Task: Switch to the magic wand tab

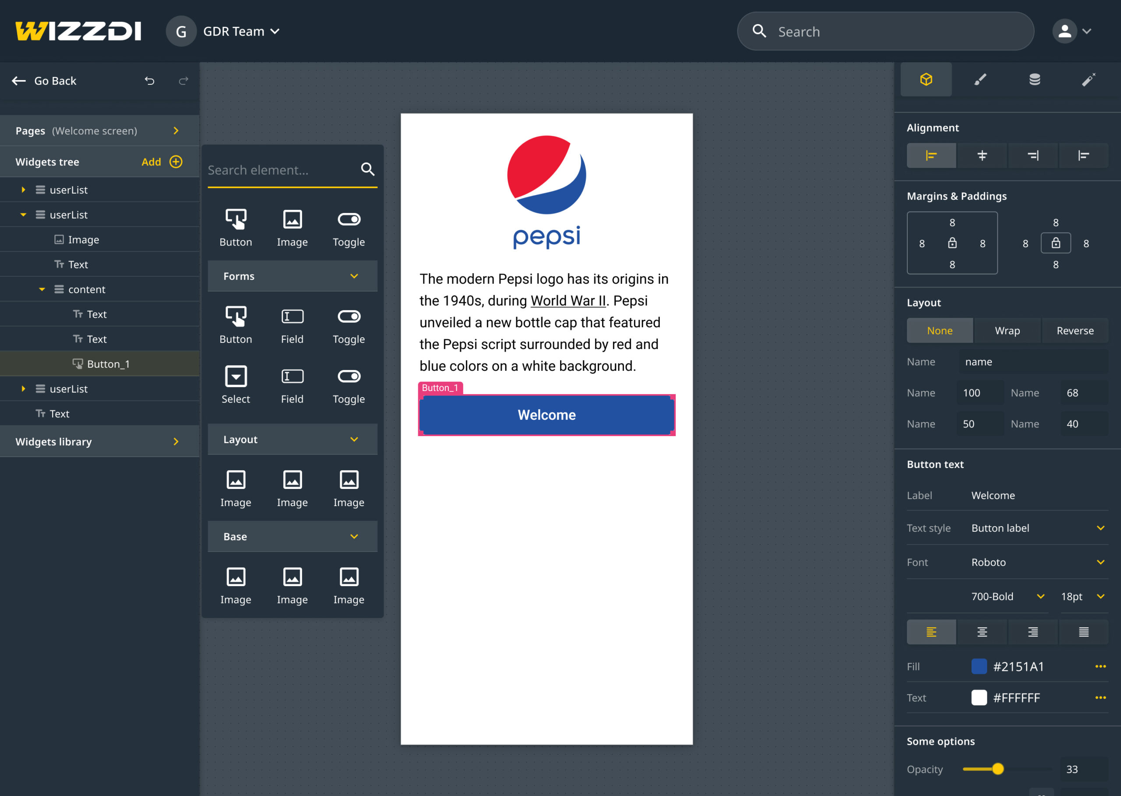Action: point(1089,80)
